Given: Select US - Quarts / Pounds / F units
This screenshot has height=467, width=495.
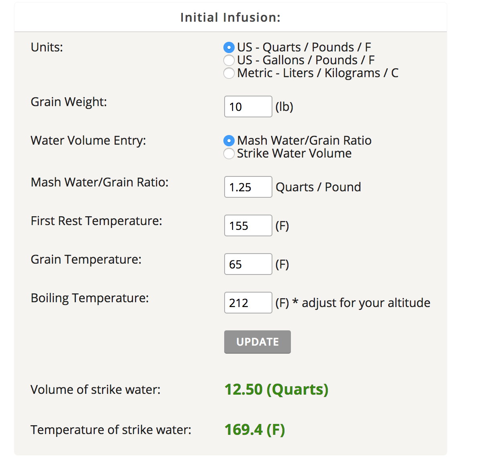Looking at the screenshot, I should point(229,47).
